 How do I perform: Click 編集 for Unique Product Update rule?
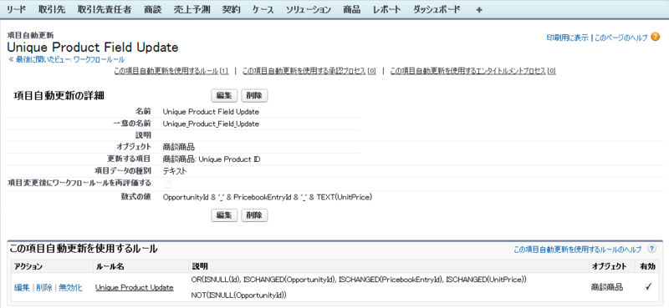pyautogui.click(x=22, y=288)
